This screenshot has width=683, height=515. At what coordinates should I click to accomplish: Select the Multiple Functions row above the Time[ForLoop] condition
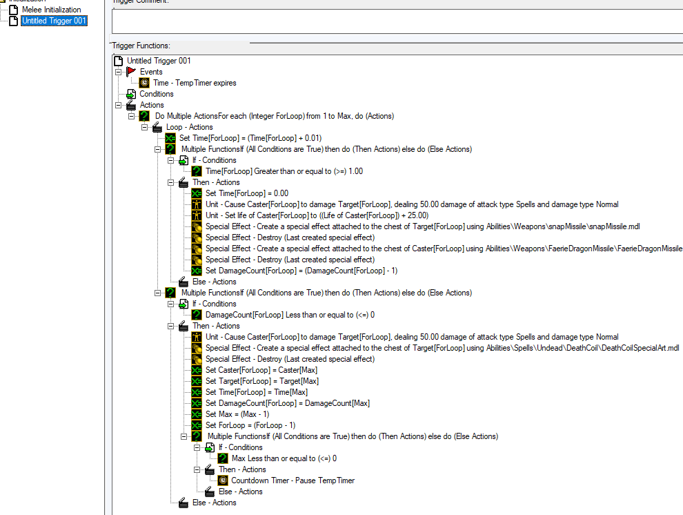point(326,149)
